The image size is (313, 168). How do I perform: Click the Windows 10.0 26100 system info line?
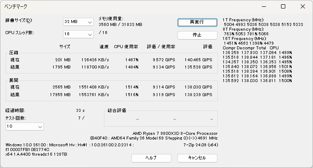[x=70, y=145]
